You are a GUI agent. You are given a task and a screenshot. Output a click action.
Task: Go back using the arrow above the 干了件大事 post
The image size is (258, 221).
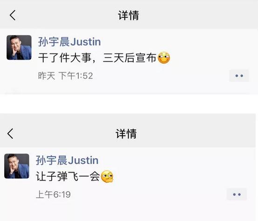pos(13,15)
